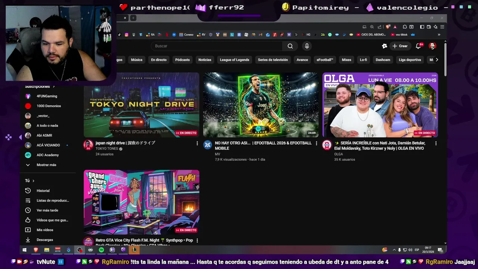Select the League of Legends chip
This screenshot has height=269, width=478.
235,60
